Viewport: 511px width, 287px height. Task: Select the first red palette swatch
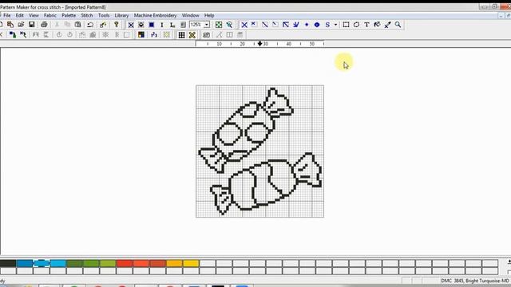[x=125, y=263]
